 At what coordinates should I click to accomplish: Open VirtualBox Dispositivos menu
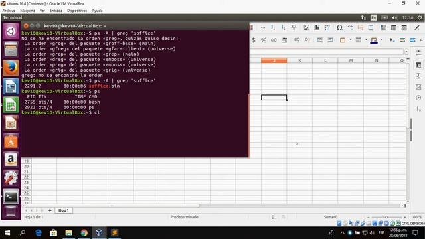pyautogui.click(x=77, y=11)
